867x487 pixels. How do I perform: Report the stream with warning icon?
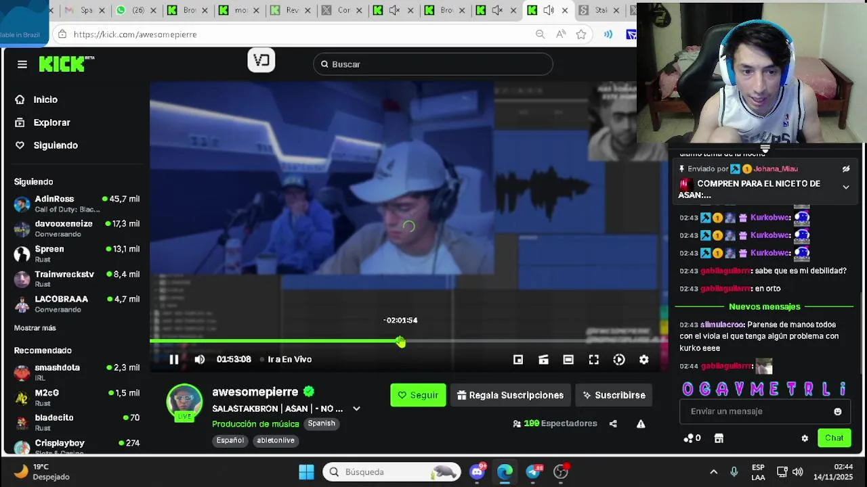(x=641, y=424)
